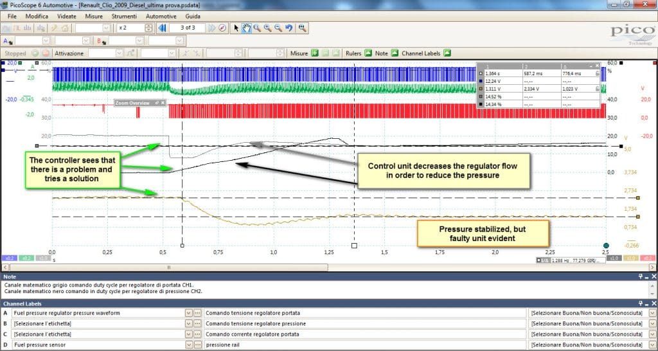The height and width of the screenshot is (351, 658).
Task: Click the channel A options button
Action: click(8, 40)
